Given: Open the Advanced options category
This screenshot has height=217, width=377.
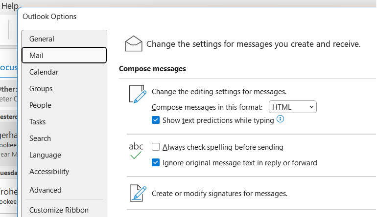Looking at the screenshot, I should (x=45, y=190).
